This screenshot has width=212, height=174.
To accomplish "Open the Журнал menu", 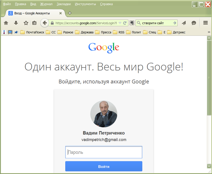I will coord(46,4).
